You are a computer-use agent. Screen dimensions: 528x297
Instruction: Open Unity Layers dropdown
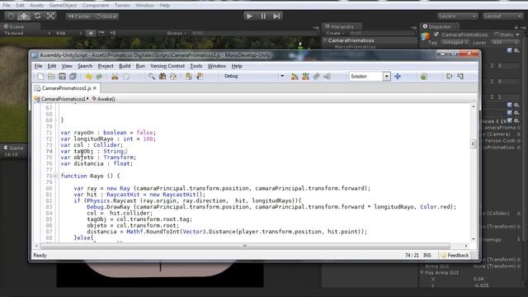pos(457,16)
